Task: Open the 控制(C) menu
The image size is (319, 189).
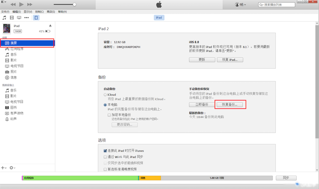Action: click(x=39, y=12)
